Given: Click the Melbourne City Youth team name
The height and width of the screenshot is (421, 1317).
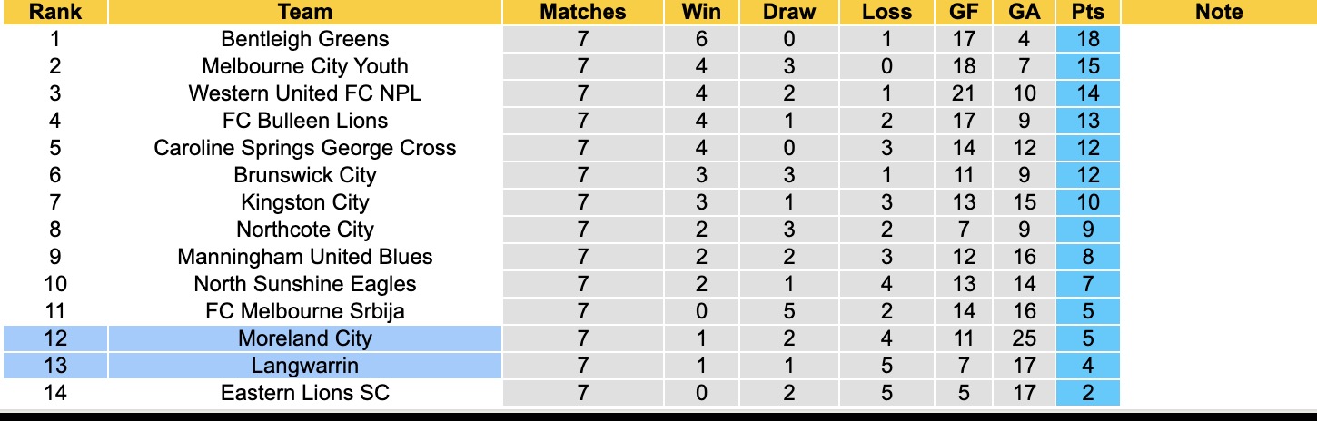Looking at the screenshot, I should click(x=305, y=66).
